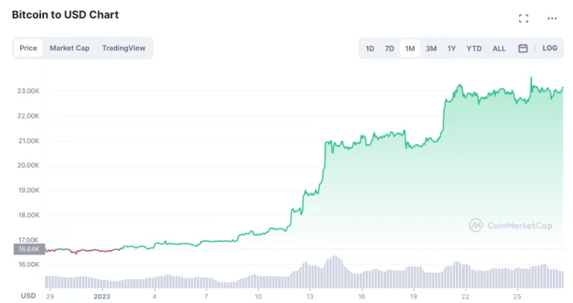Click the 16.64K price marker label
The width and height of the screenshot is (573, 303).
click(x=30, y=249)
